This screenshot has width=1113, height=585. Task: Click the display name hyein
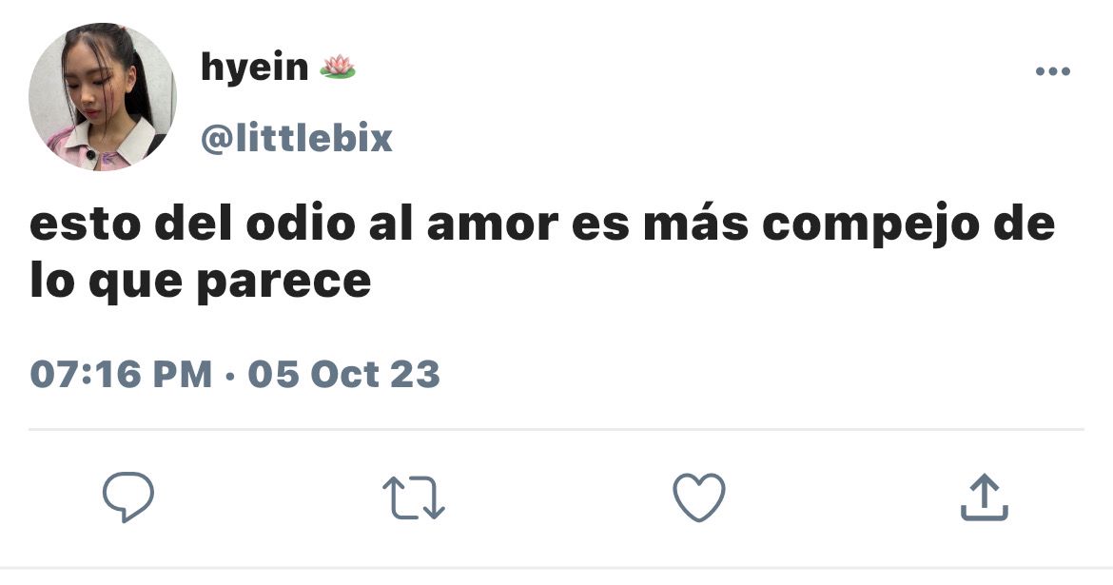pos(255,68)
